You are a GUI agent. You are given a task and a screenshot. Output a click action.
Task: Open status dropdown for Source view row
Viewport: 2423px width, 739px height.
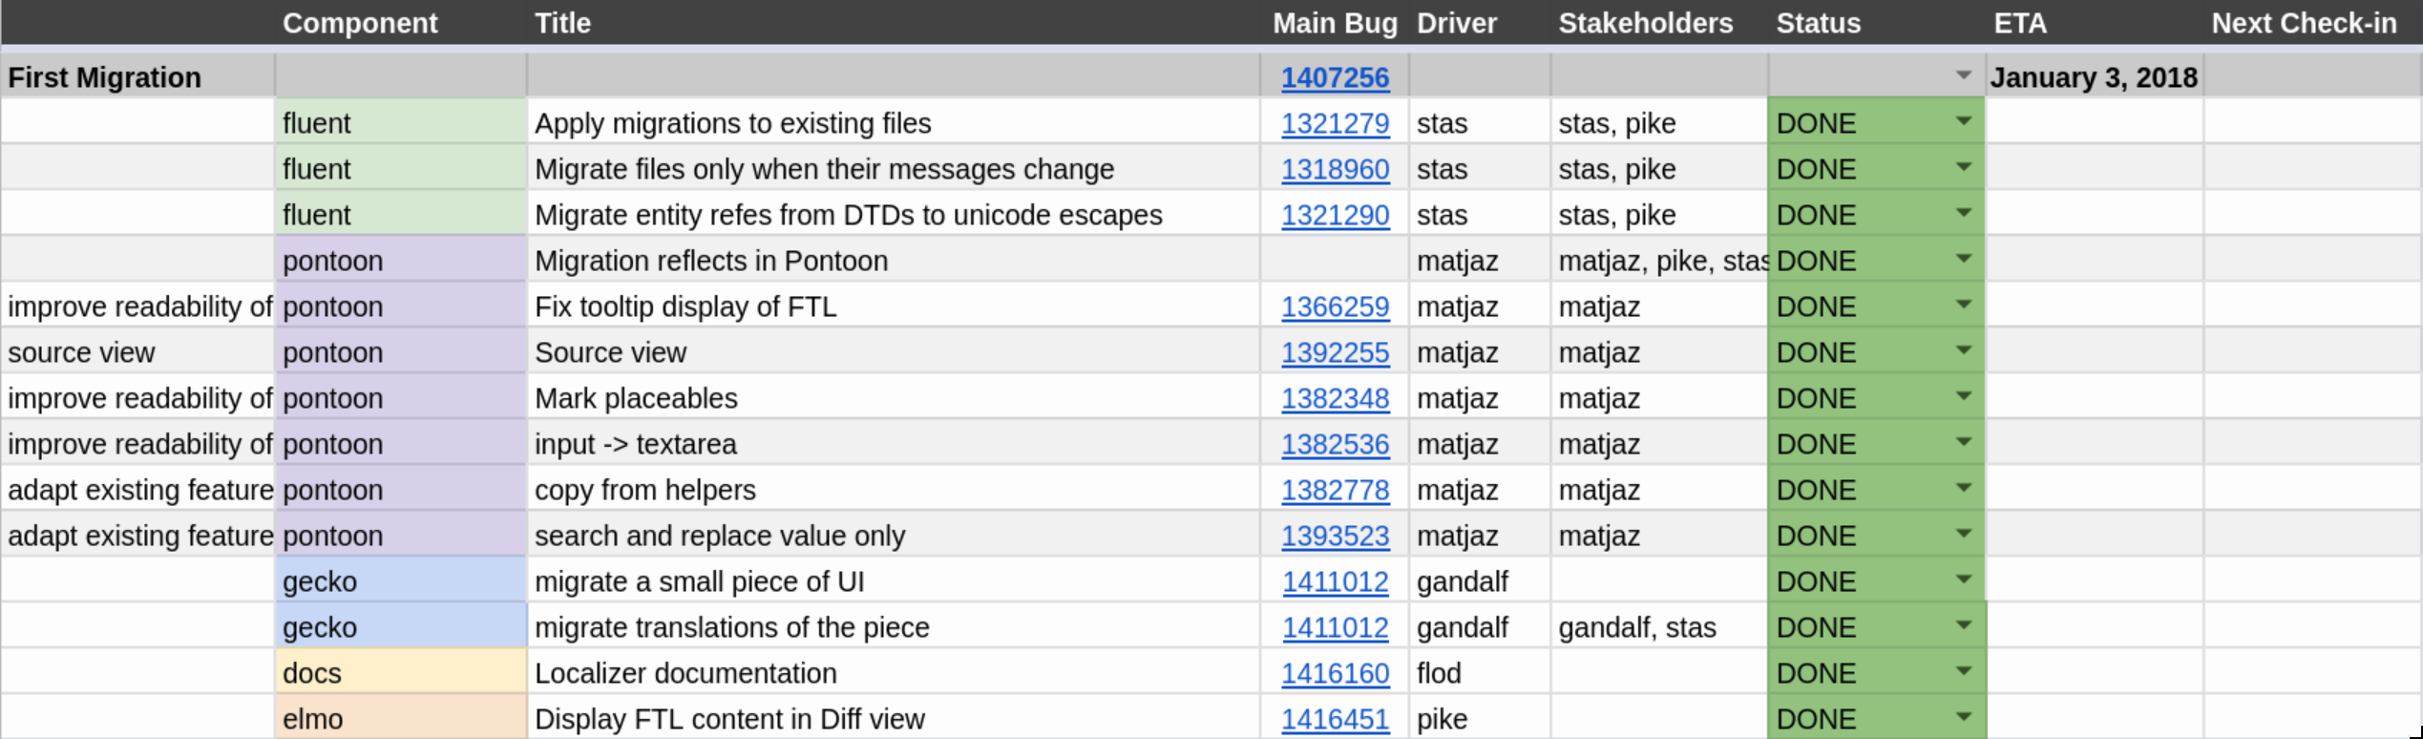(x=1964, y=350)
